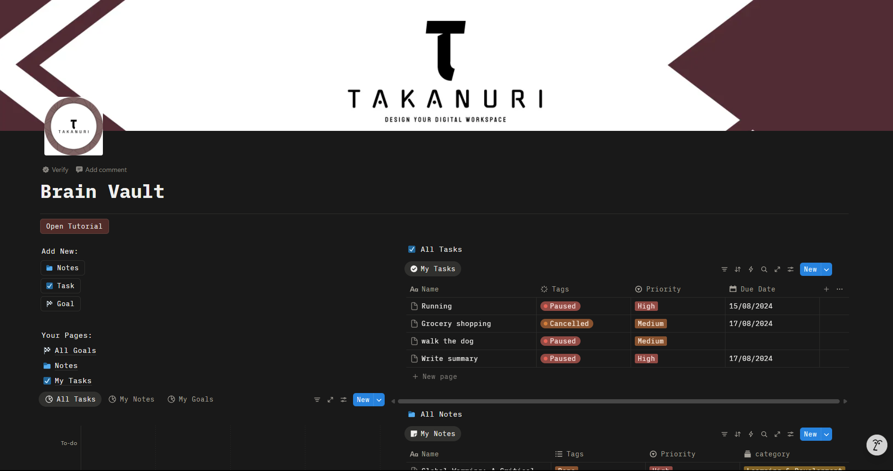The width and height of the screenshot is (893, 471).
Task: Open the walk the dog task row
Action: pos(447,341)
